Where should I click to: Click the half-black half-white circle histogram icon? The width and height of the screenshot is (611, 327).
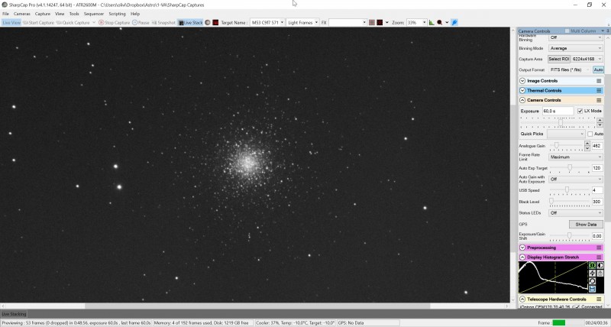pyautogui.click(x=600, y=265)
